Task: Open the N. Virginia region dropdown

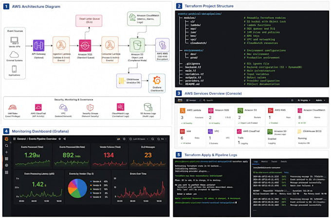Action: click(304, 100)
